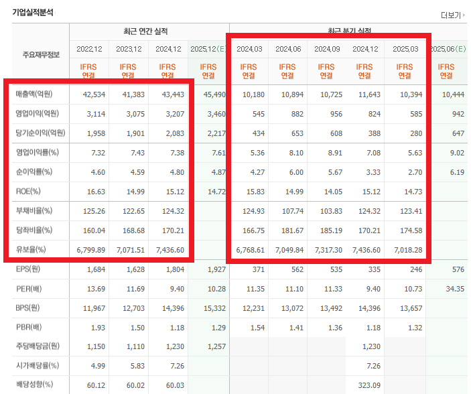Viewport: 471px width, 394px height.
Task: Click the 영업이익(억원) row label
Action: coord(38,113)
